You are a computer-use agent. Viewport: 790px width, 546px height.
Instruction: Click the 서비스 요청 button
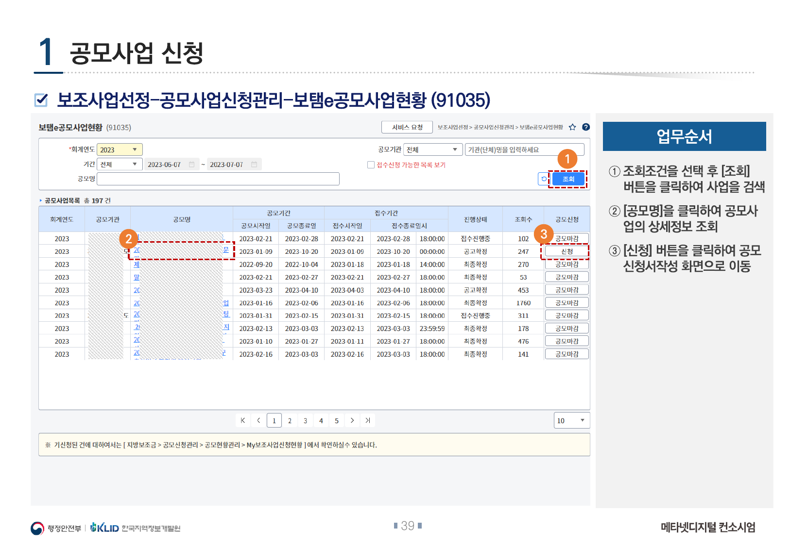(x=407, y=127)
